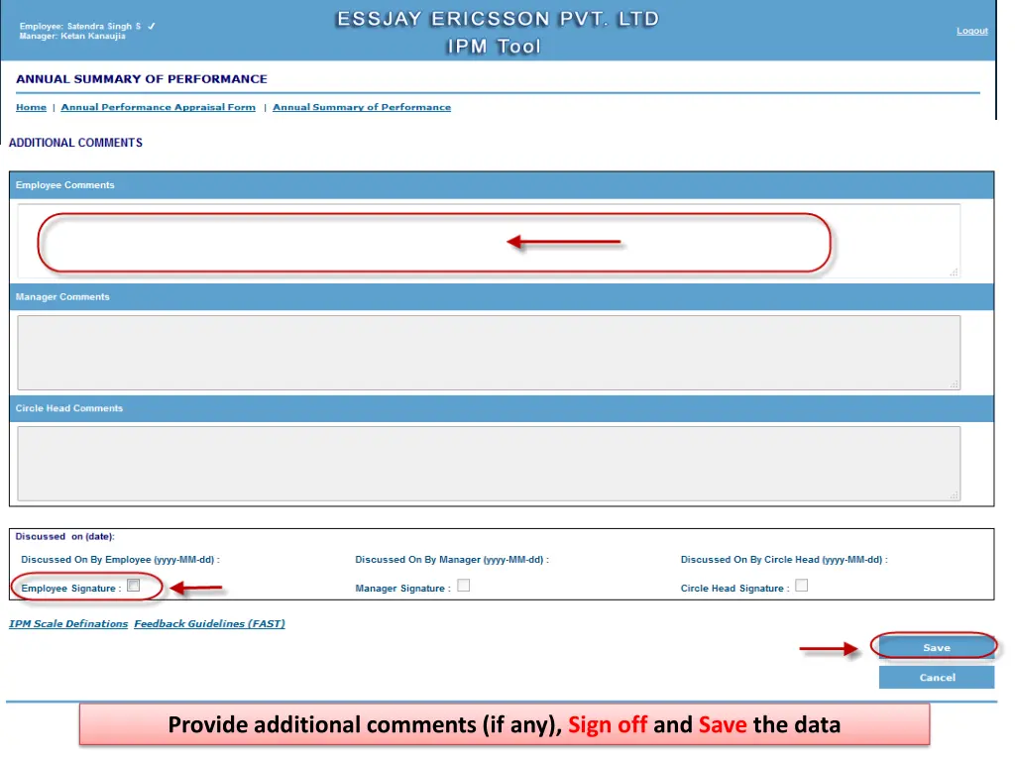Click the 'Manager: Ketan Kanaujia' header text
The image size is (1015, 761).
pyautogui.click(x=72, y=36)
